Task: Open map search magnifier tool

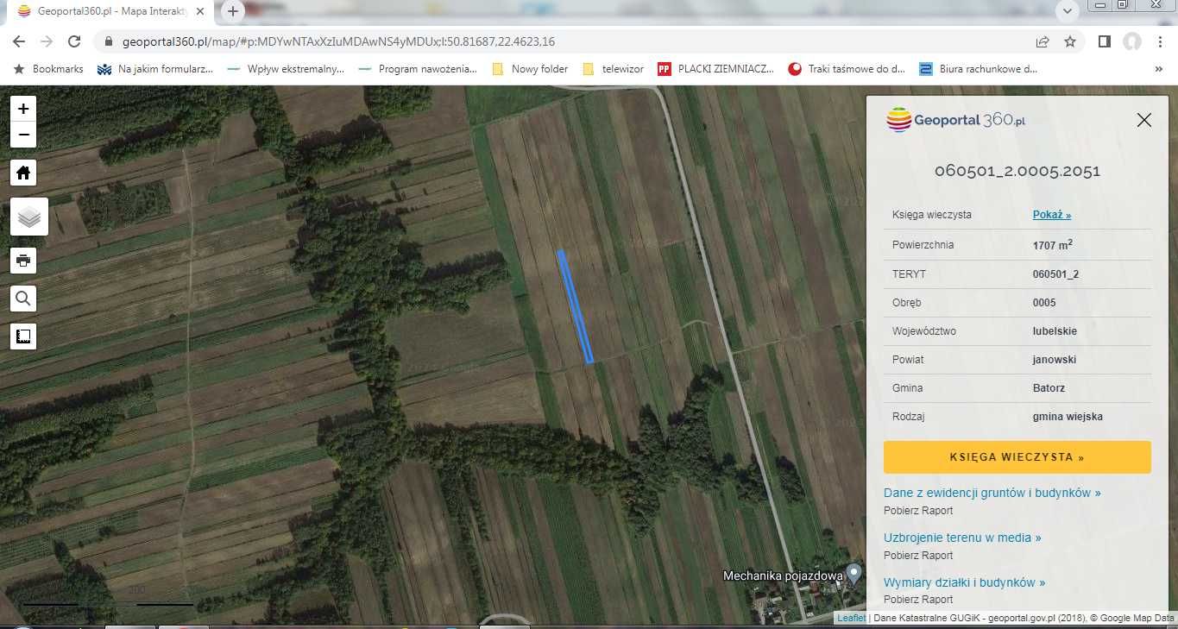Action: [x=23, y=299]
